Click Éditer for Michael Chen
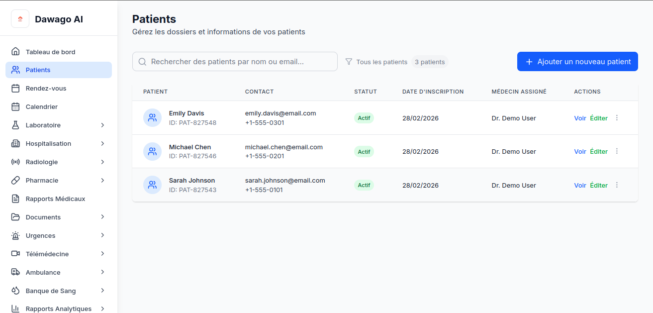 599,151
